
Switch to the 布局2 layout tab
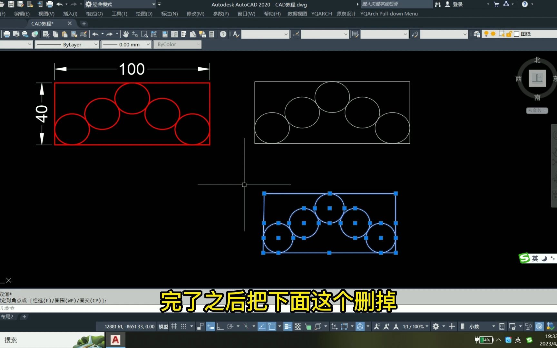[x=7, y=317]
